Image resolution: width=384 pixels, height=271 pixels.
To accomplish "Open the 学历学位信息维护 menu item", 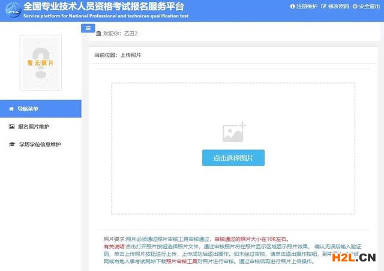I will pos(40,144).
